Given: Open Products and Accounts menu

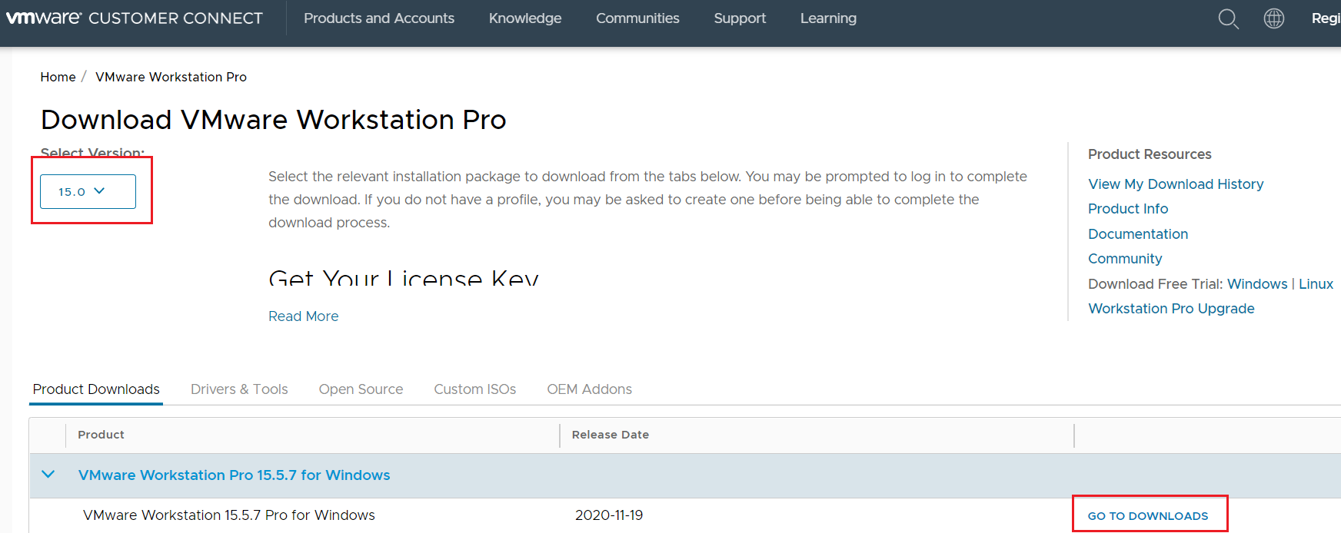Looking at the screenshot, I should (379, 18).
